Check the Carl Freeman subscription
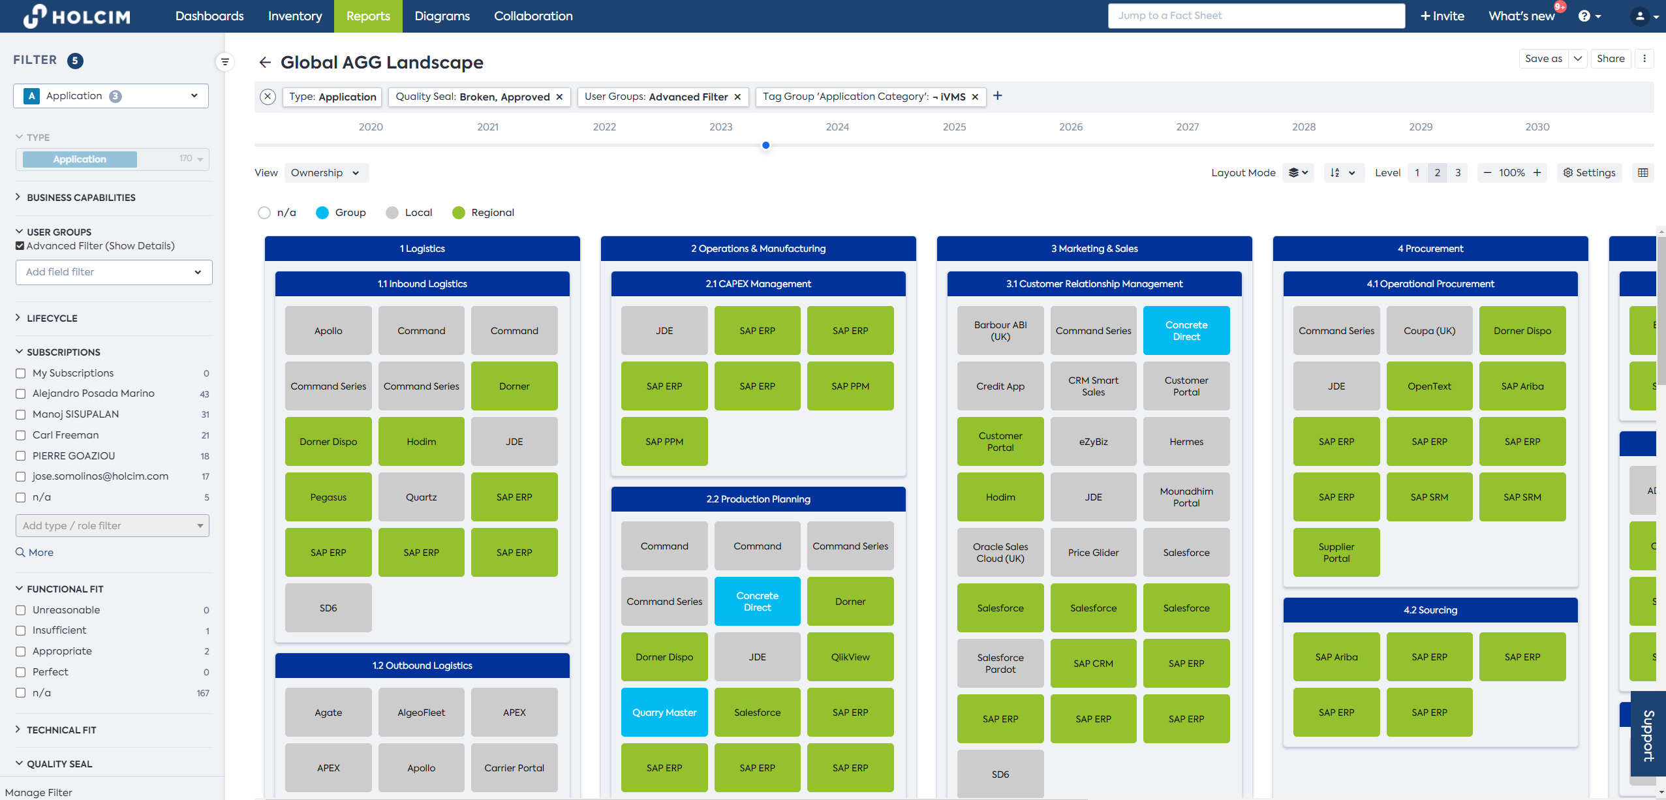This screenshot has height=800, width=1666. point(20,435)
